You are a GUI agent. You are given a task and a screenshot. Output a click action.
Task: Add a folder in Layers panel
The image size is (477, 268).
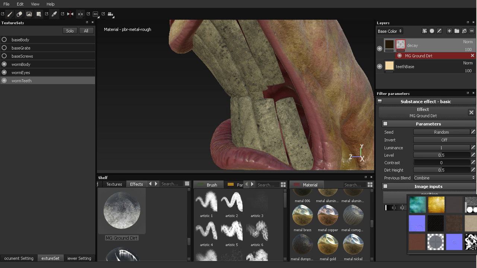[x=457, y=31]
